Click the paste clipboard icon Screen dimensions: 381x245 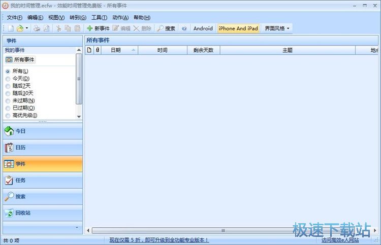tap(77, 28)
